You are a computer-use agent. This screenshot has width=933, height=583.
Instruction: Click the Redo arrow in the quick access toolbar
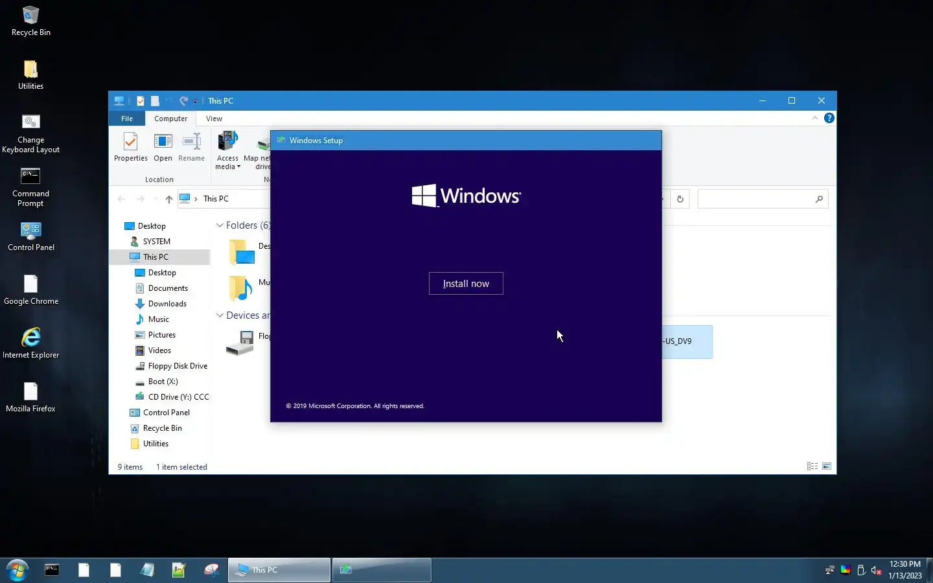click(183, 101)
